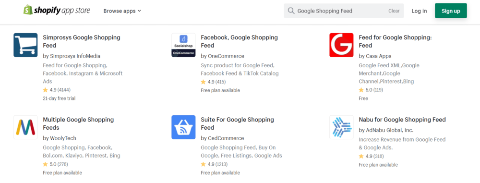Click the search magnifier icon
The height and width of the screenshot is (183, 480).
(291, 11)
